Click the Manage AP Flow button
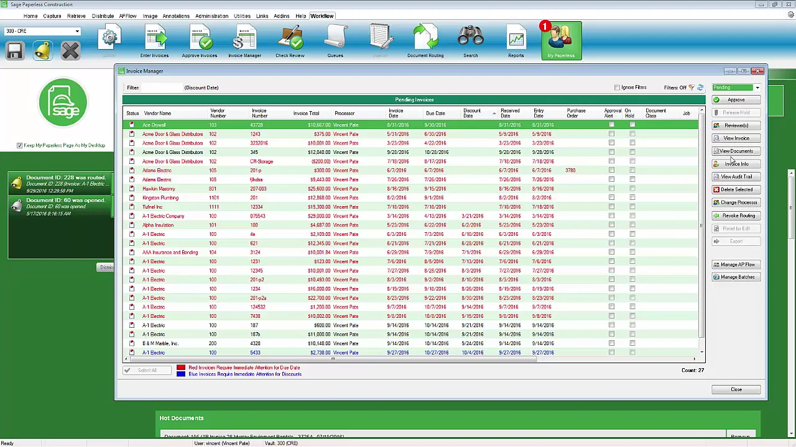The width and height of the screenshot is (796, 447). [x=736, y=264]
